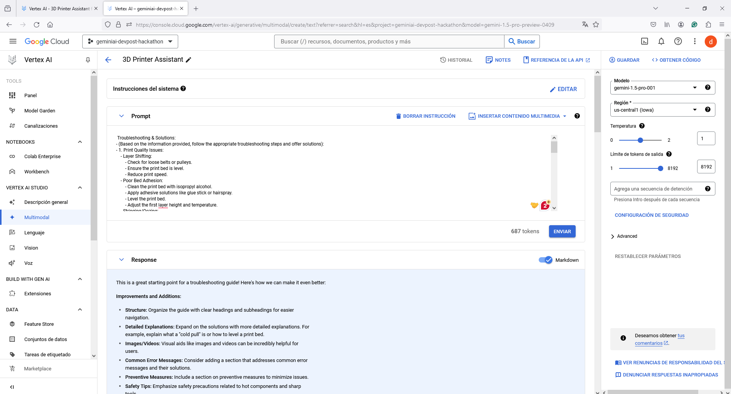Open the Google Cloud main navigation menu
This screenshot has height=394, width=731.
pyautogui.click(x=13, y=41)
